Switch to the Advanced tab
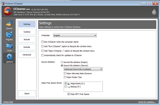This screenshot has width=160, height=105. [27, 55]
